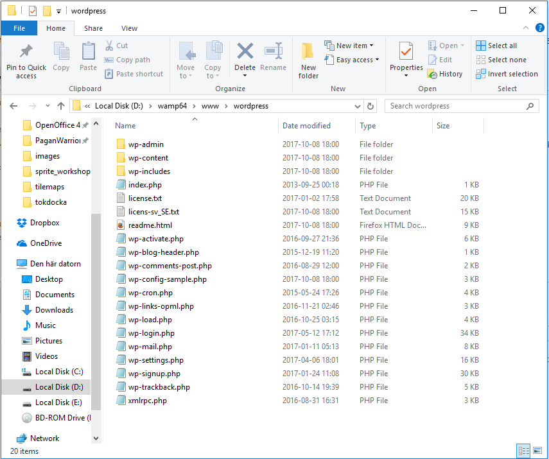Click the Rename ribbon icon
The width and height of the screenshot is (549, 459).
point(274,51)
